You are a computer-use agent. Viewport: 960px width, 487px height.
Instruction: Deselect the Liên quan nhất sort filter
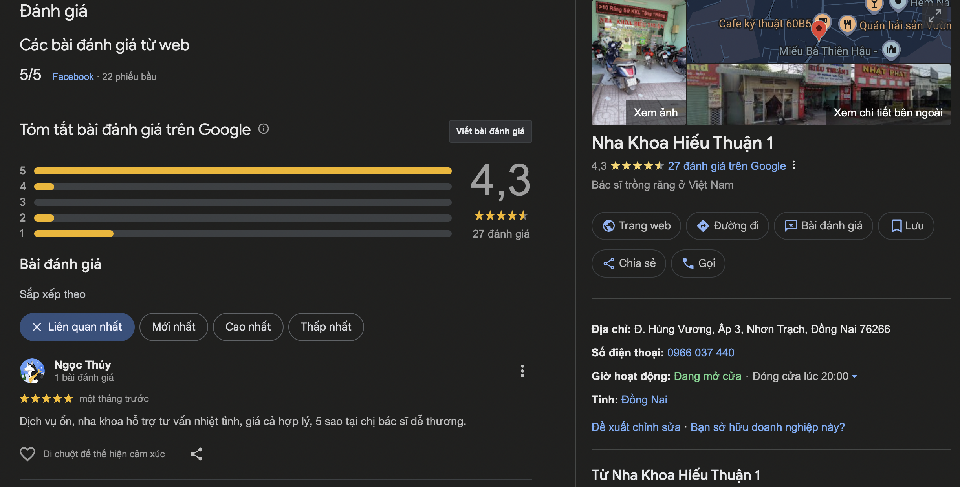pos(37,327)
